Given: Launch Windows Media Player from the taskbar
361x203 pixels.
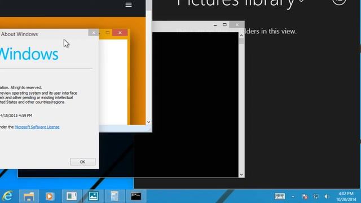Looking at the screenshot, I should coord(50,196).
